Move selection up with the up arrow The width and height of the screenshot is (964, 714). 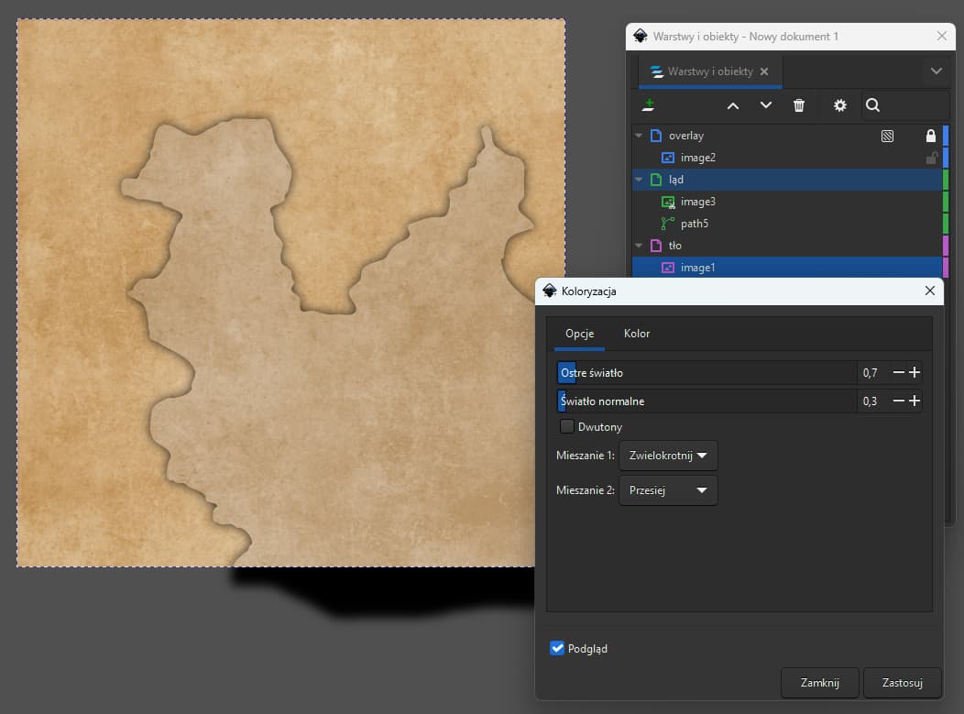coord(733,105)
